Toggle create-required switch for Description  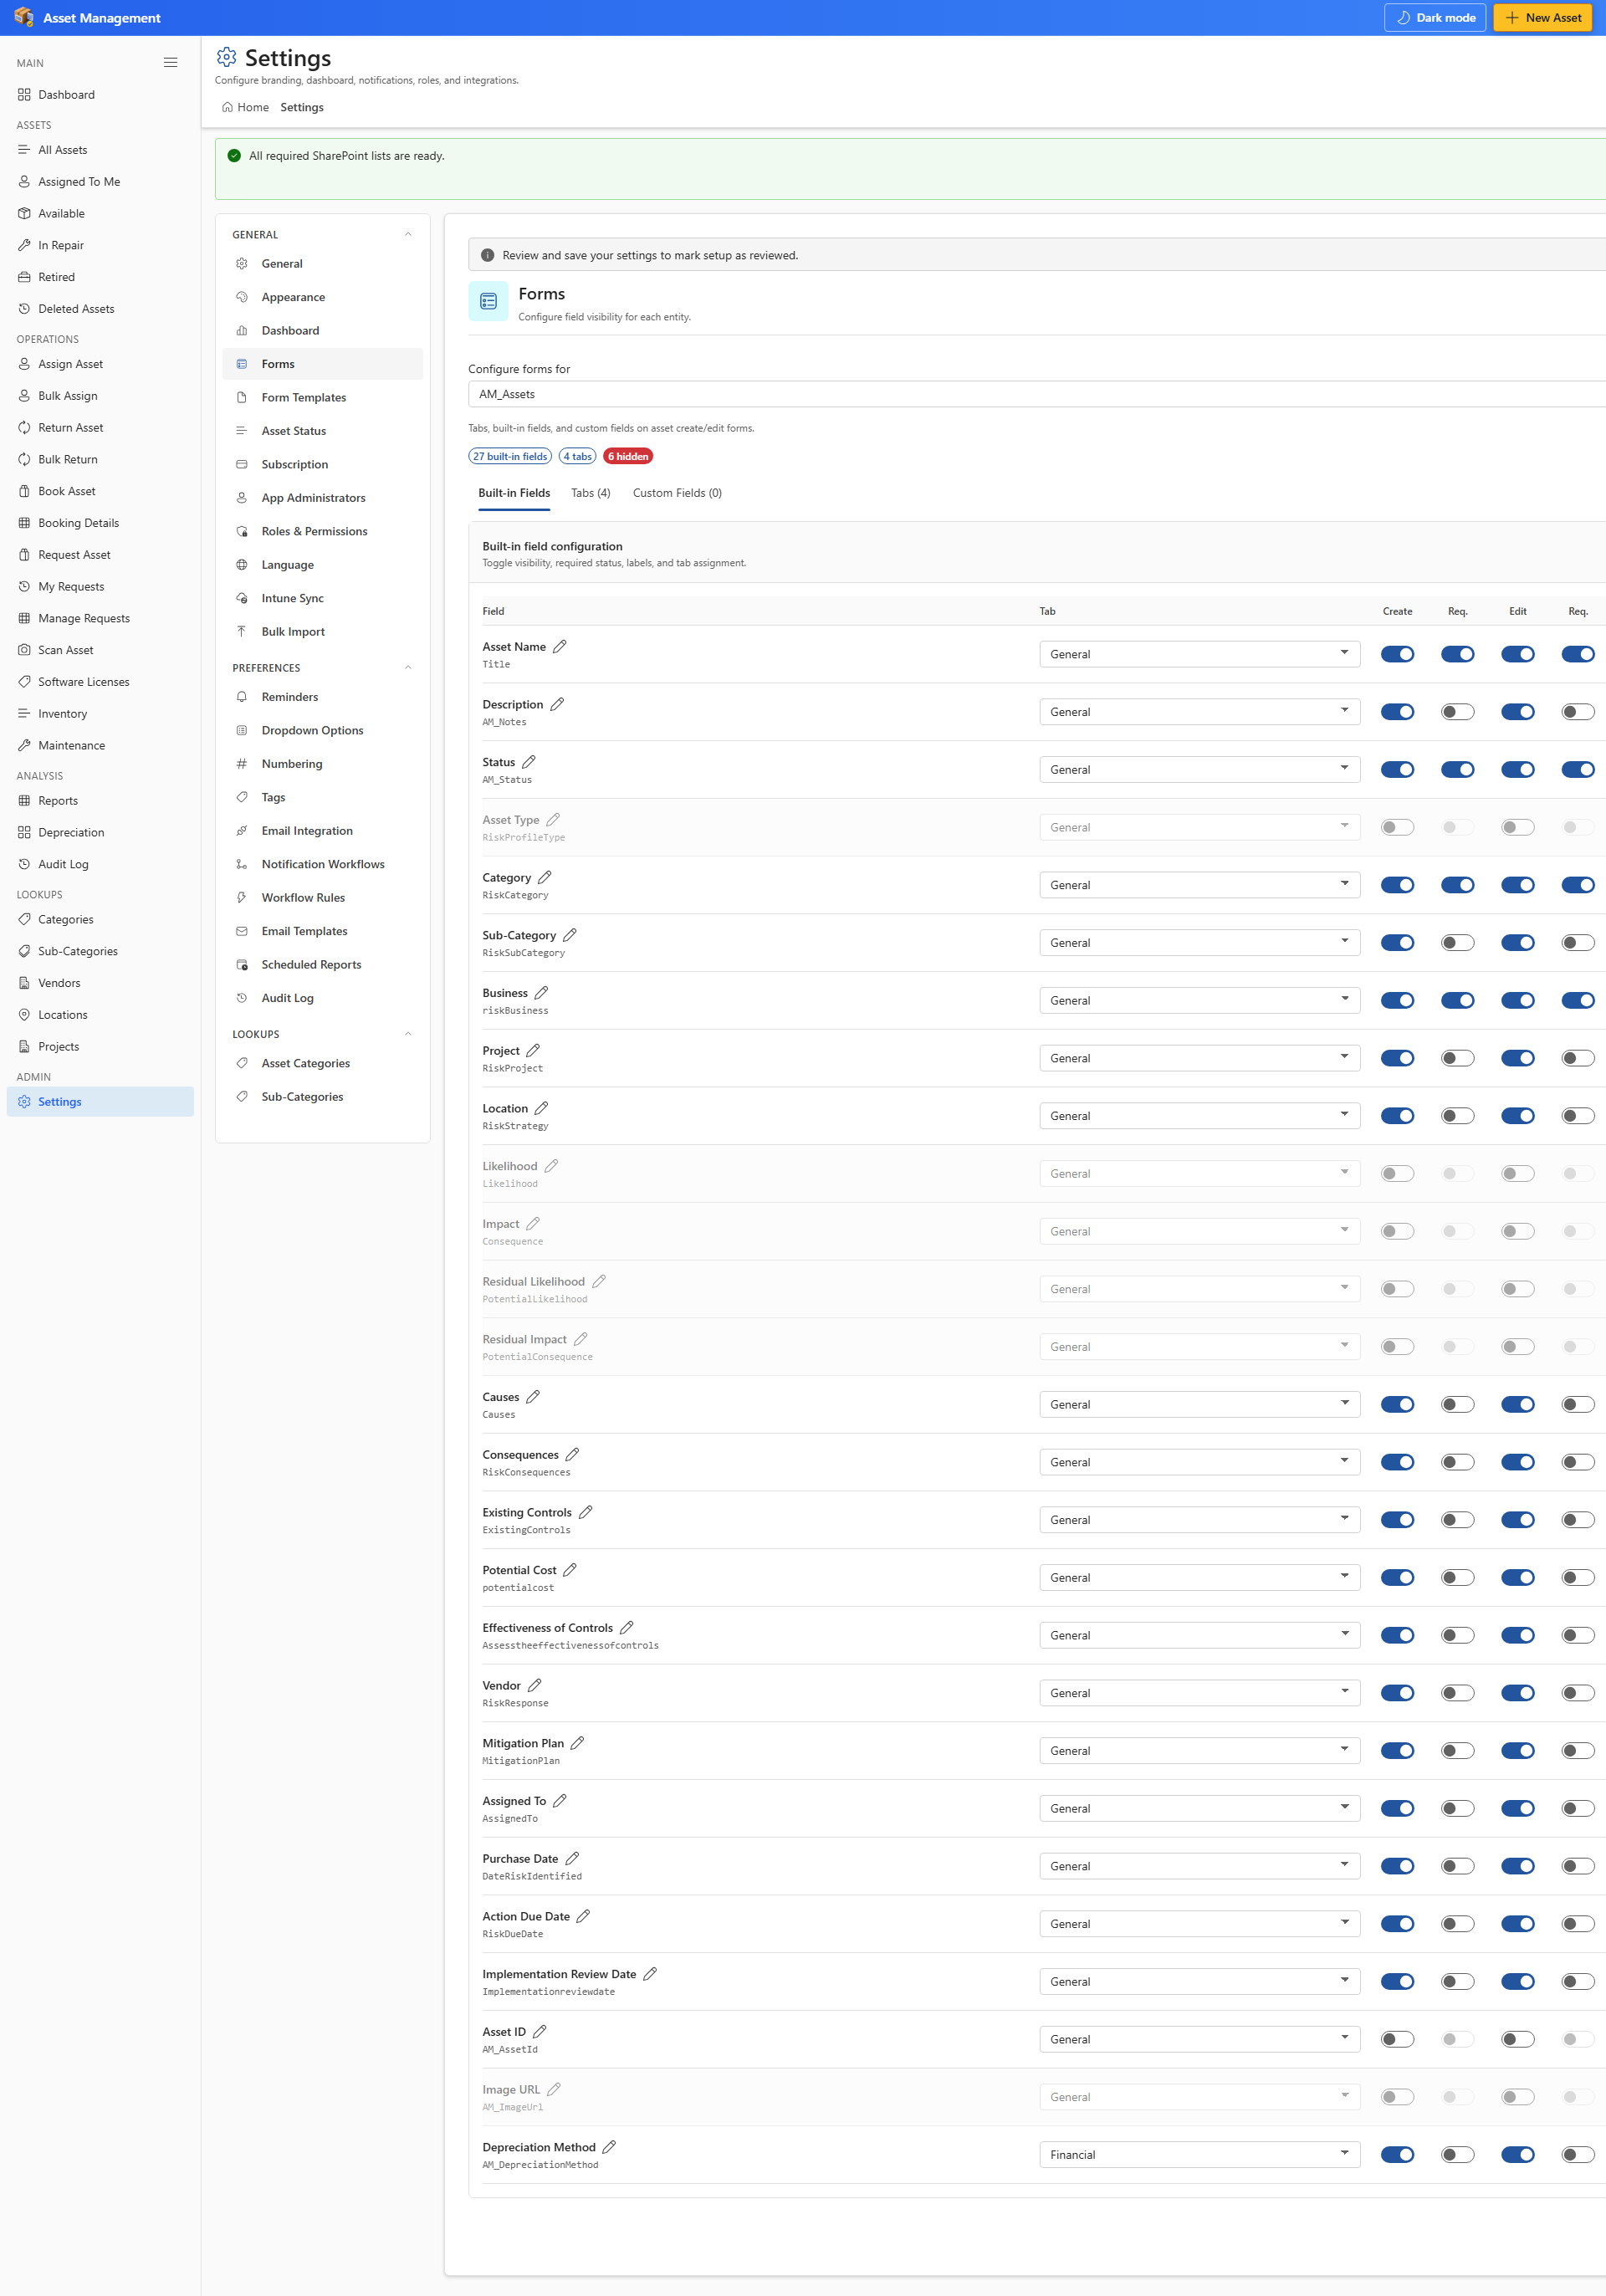[x=1457, y=712]
